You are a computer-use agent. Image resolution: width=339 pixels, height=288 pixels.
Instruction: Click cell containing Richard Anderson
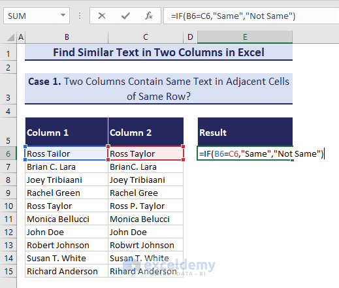67,272
